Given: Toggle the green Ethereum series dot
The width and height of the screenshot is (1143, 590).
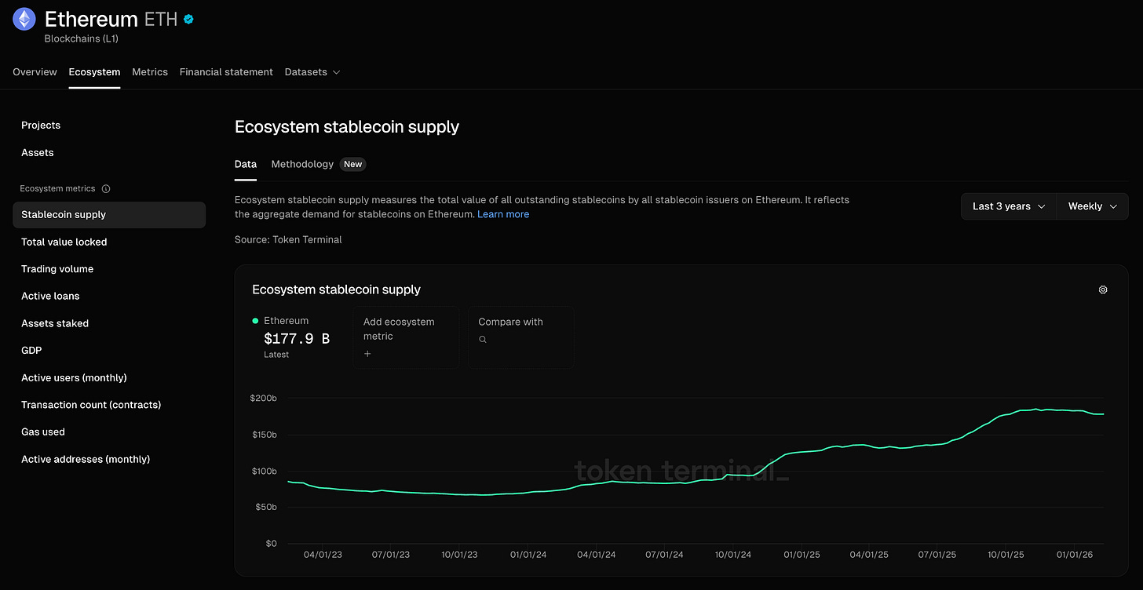Looking at the screenshot, I should click(x=256, y=321).
